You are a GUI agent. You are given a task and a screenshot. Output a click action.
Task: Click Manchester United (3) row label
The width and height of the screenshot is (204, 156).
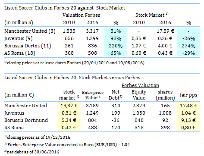[x=30, y=31]
